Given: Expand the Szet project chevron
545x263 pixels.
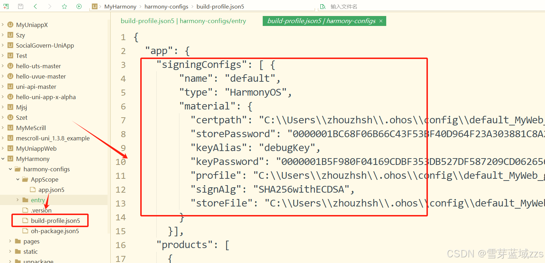Looking at the screenshot, I should tap(3, 118).
